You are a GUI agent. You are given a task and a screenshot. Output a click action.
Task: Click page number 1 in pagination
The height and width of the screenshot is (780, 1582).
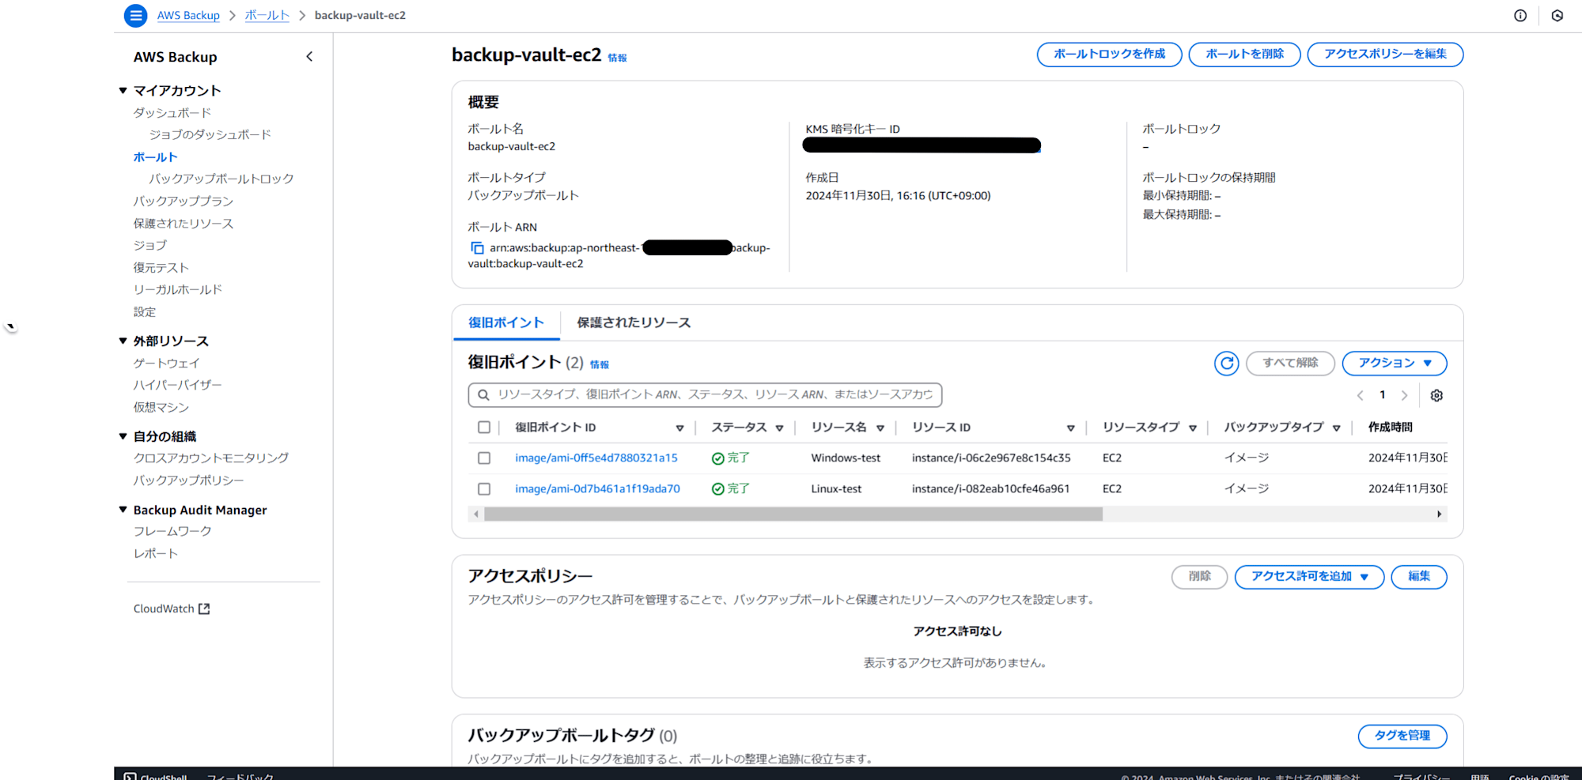[x=1383, y=395]
